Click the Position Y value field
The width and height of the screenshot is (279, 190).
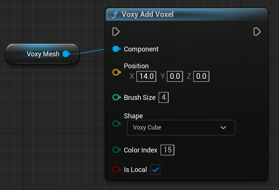[174, 77]
